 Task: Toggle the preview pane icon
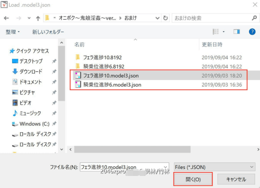237,32
